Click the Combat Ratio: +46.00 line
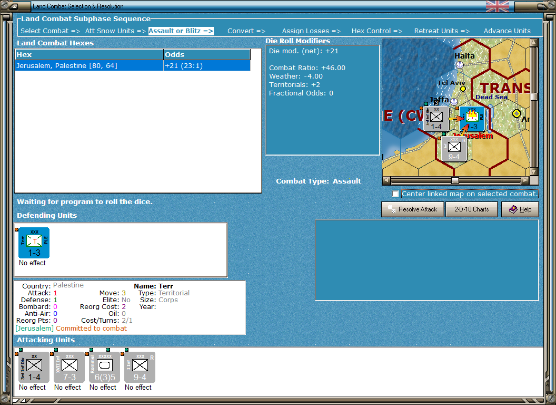 307,67
